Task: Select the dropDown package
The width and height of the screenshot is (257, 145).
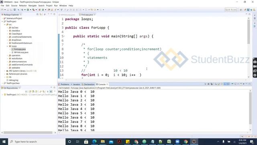Action: pos(16,40)
